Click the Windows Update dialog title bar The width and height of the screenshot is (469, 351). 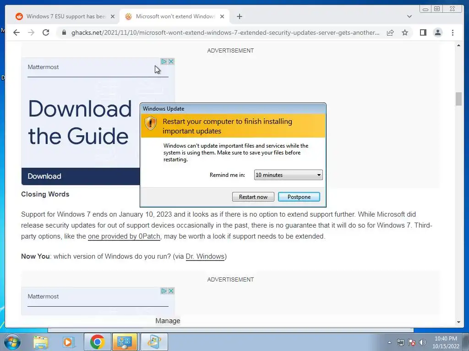(233, 109)
